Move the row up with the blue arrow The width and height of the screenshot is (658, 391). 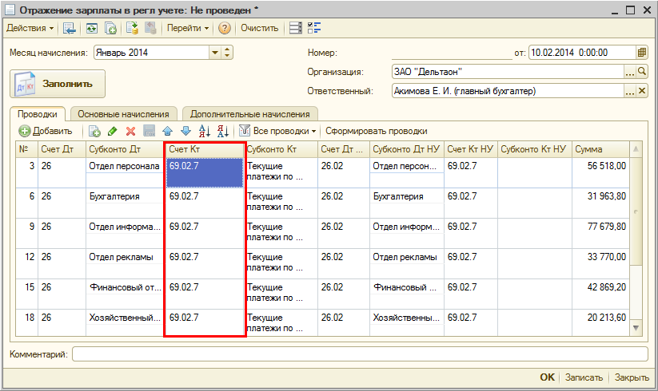tap(167, 131)
